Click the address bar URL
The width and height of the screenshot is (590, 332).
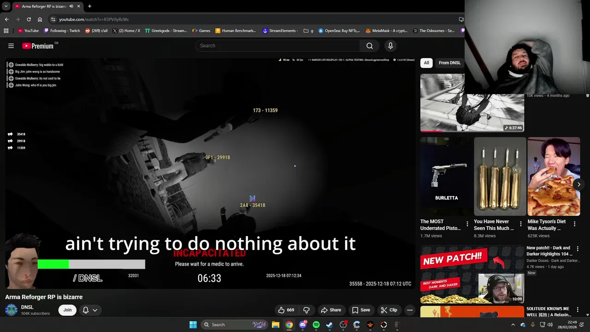point(94,19)
